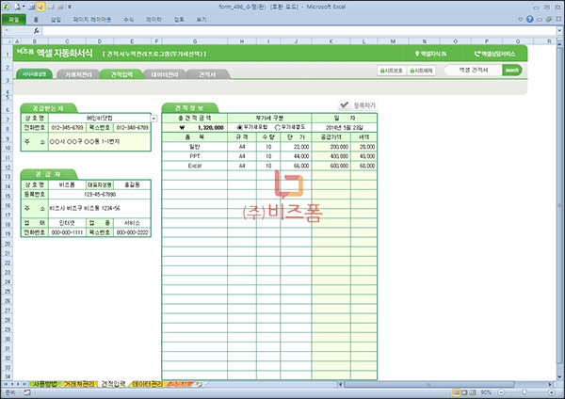The height and width of the screenshot is (399, 565).
Task: Click the 등록하기 checkmark button
Action: tap(358, 105)
